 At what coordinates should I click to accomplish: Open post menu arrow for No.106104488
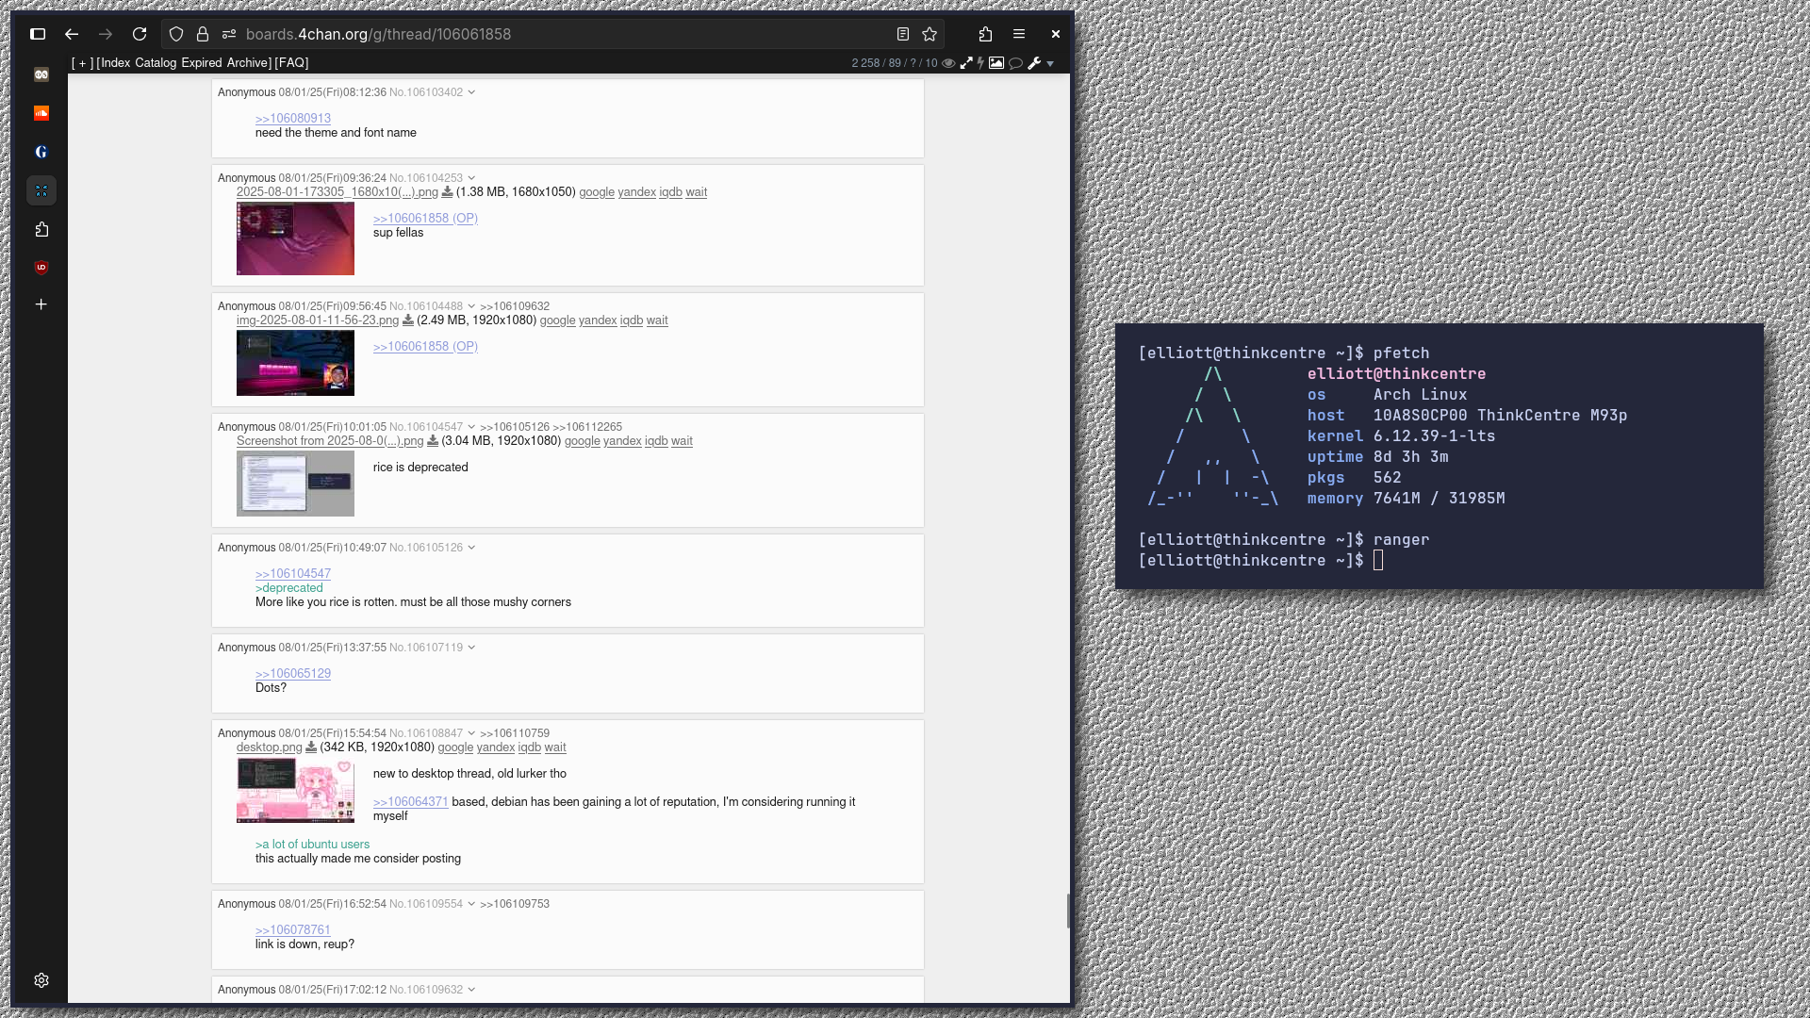pos(471,306)
